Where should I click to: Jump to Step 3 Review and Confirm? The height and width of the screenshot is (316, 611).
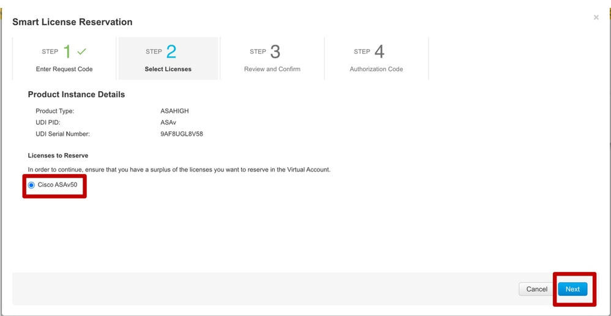[x=272, y=58]
